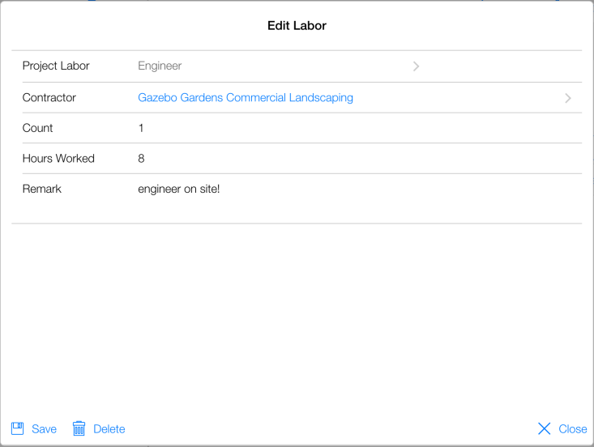Click the Project Labor label
This screenshot has height=447, width=594.
[x=56, y=66]
